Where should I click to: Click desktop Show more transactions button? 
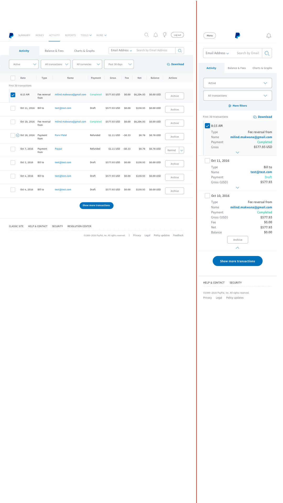(x=96, y=205)
